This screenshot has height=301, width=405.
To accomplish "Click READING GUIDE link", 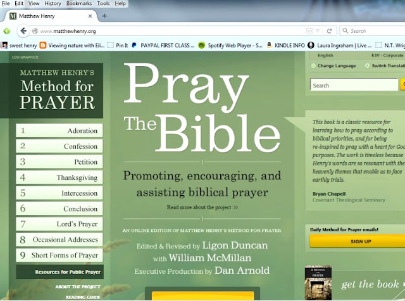I will (x=83, y=297).
